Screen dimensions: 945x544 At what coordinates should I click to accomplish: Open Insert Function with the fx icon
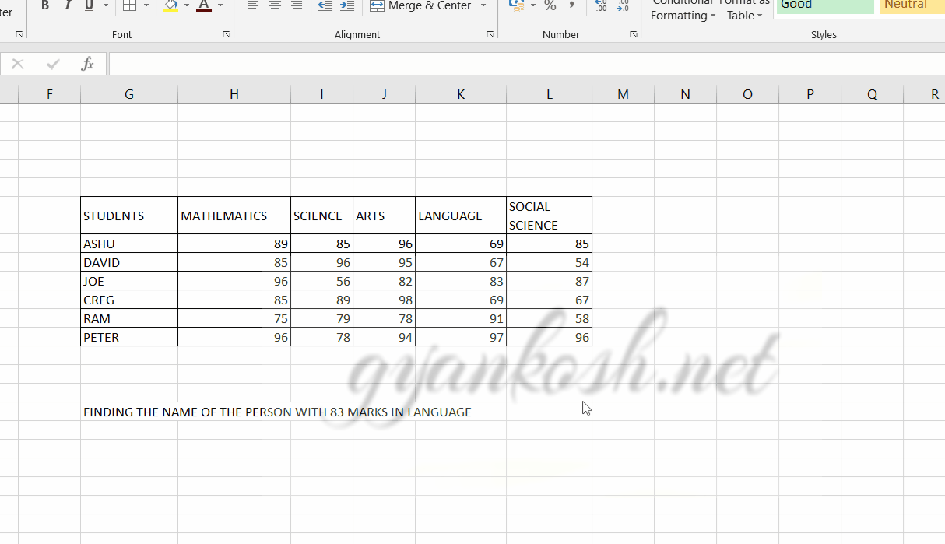tap(86, 64)
